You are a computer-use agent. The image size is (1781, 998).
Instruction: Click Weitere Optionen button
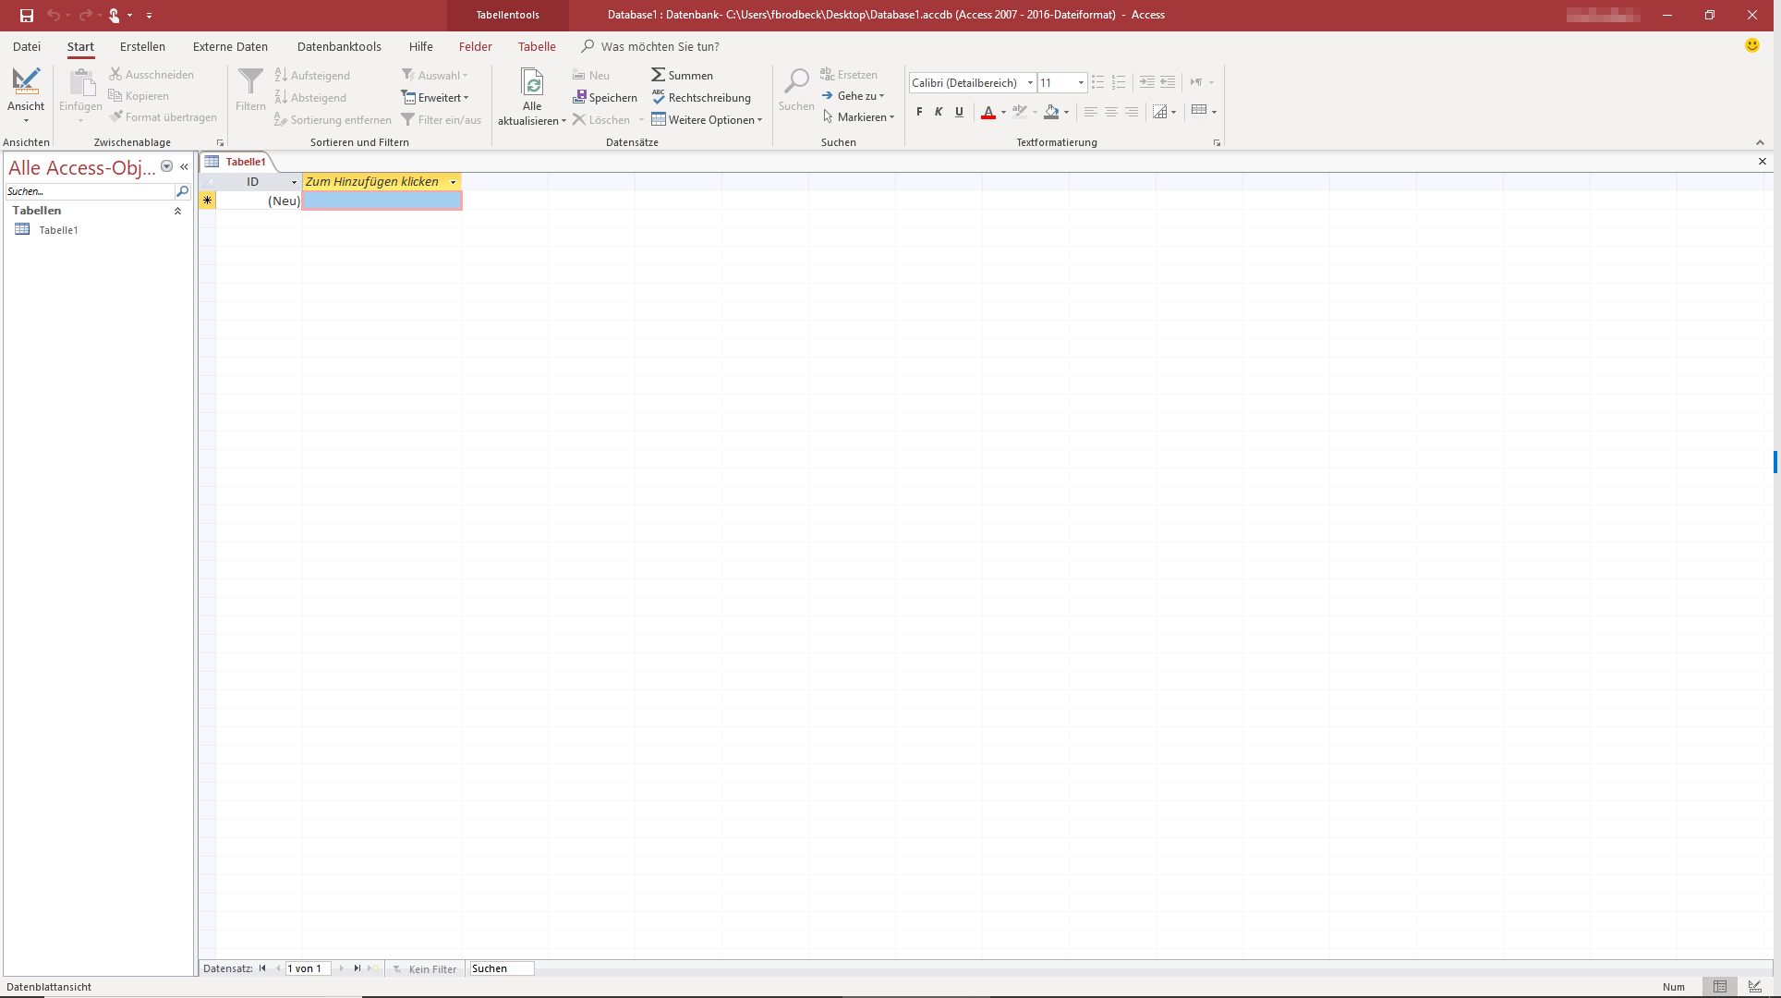click(707, 119)
